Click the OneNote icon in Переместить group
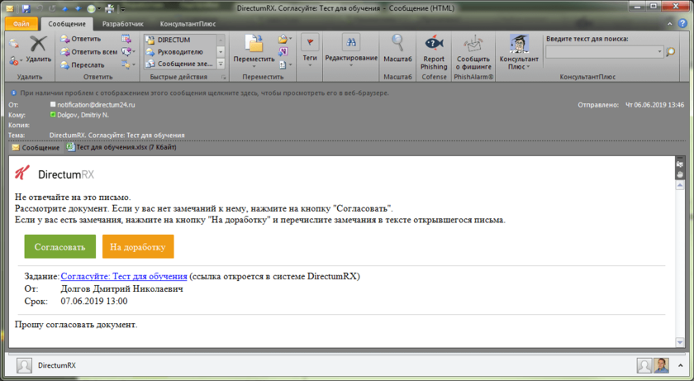The width and height of the screenshot is (694, 381). point(283,51)
